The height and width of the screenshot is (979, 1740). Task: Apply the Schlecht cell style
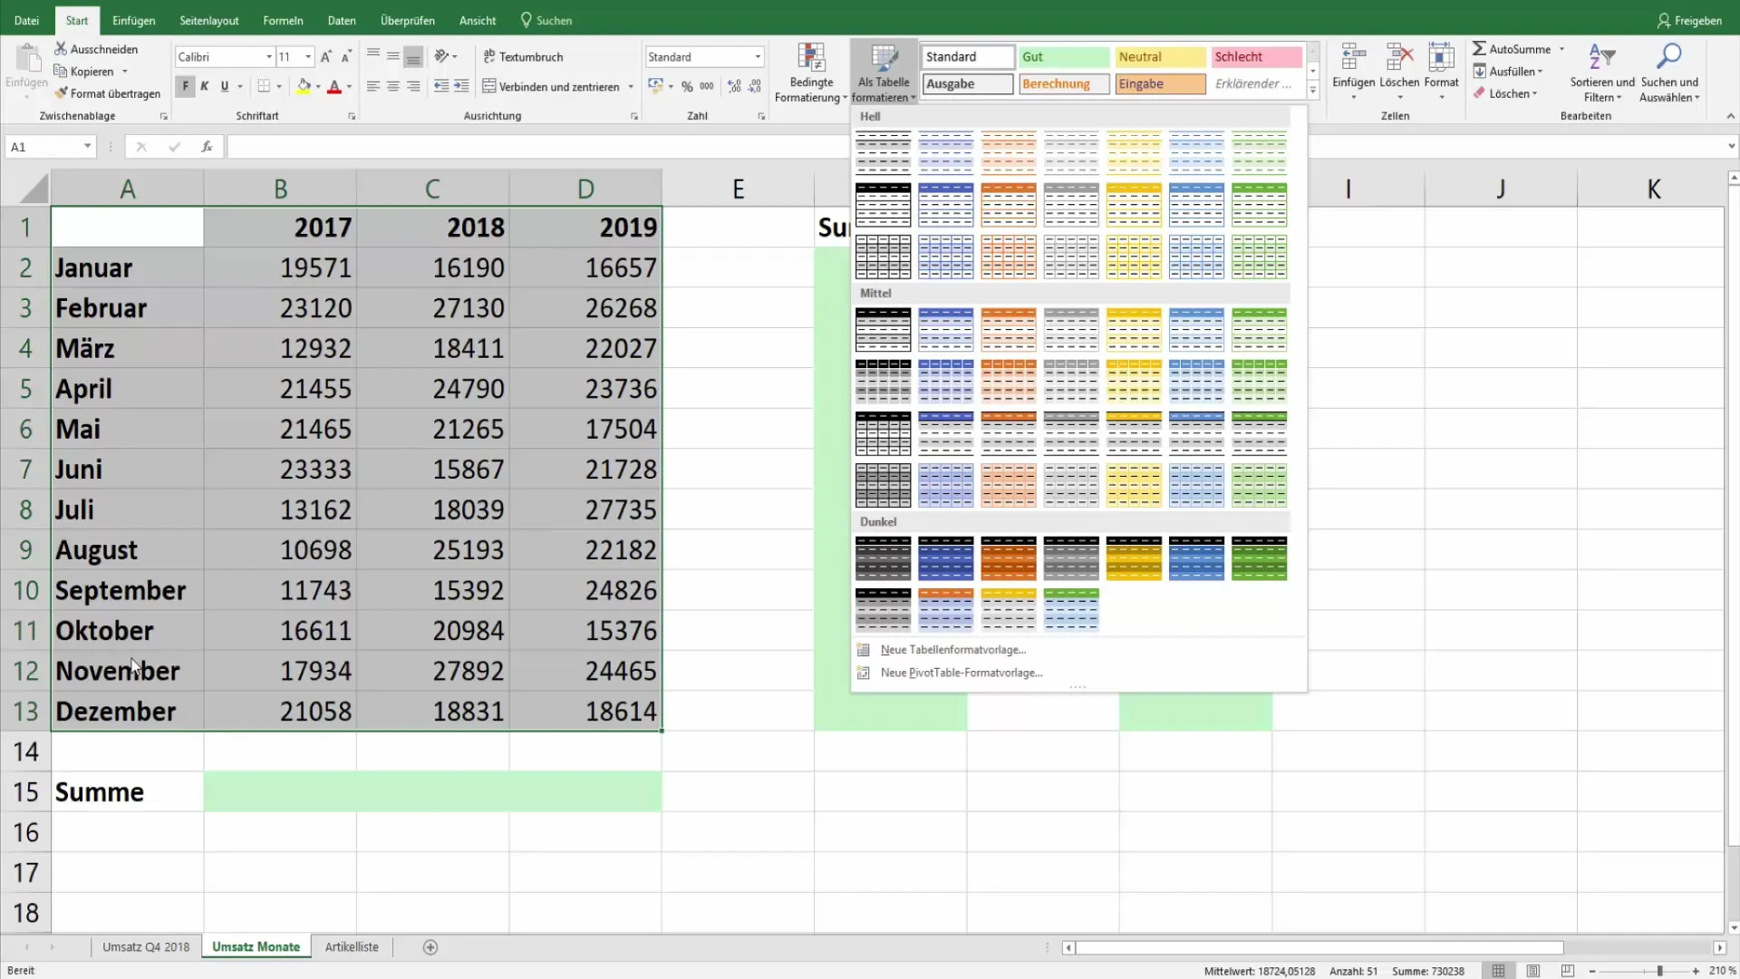tap(1256, 57)
